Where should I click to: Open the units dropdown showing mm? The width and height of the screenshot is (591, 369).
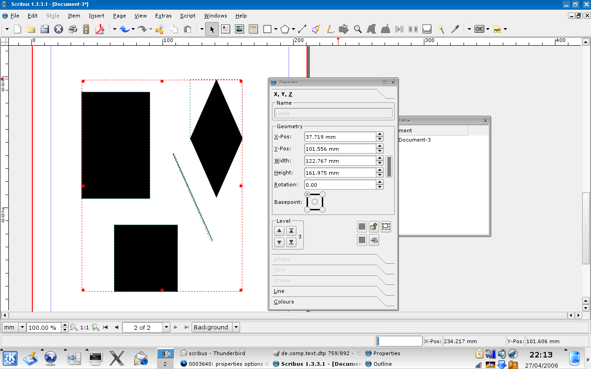point(22,327)
